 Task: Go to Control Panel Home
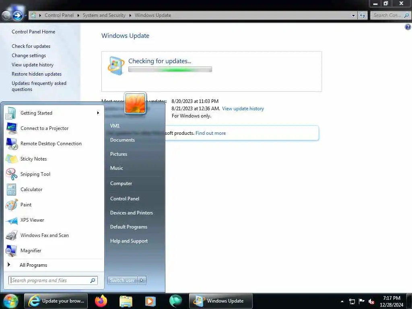[x=33, y=32]
